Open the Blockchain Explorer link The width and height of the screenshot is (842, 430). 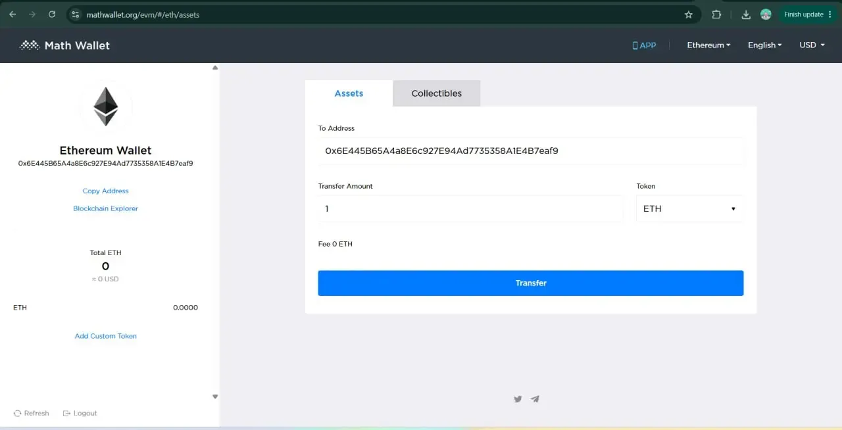pos(106,208)
